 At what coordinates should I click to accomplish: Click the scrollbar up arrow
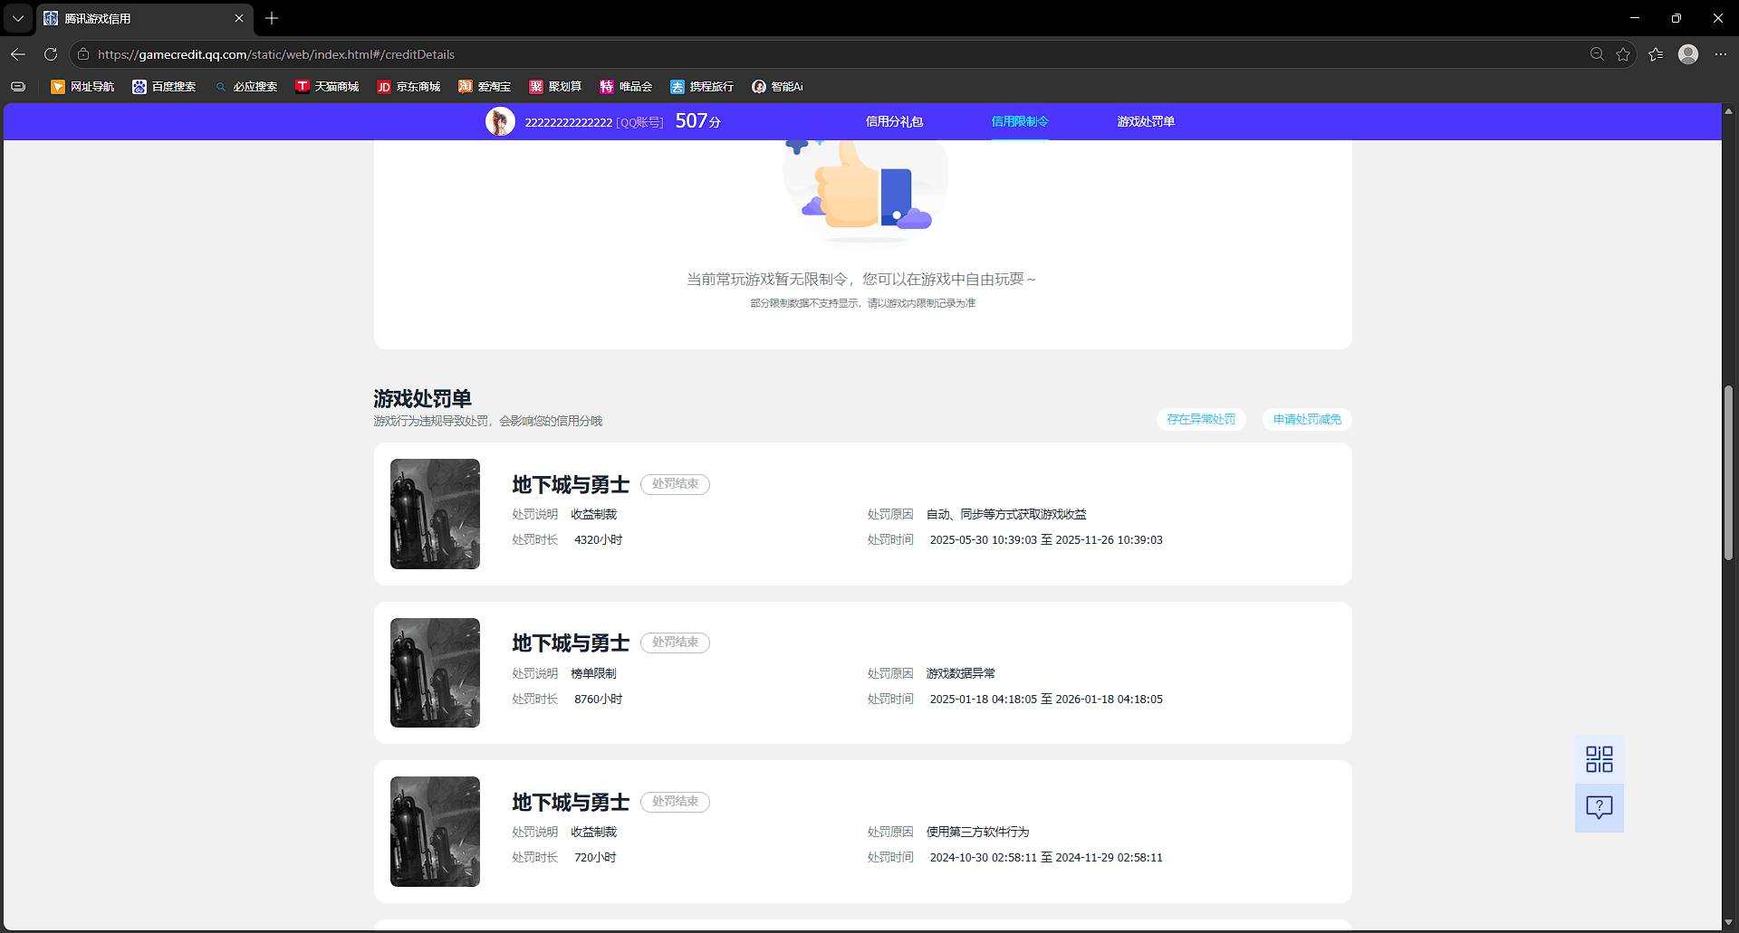[x=1729, y=110]
